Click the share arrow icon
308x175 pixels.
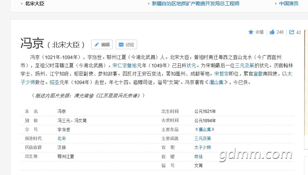click(292, 32)
